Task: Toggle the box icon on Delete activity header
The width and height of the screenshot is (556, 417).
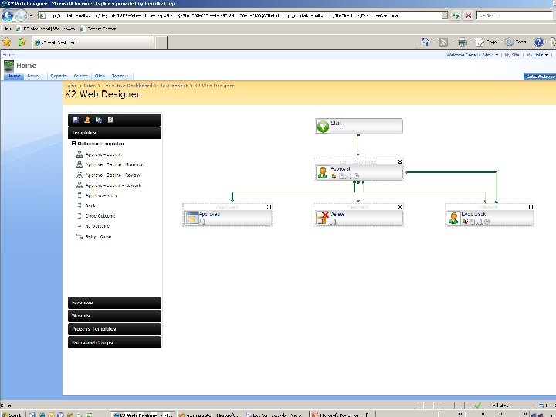Action: point(400,207)
